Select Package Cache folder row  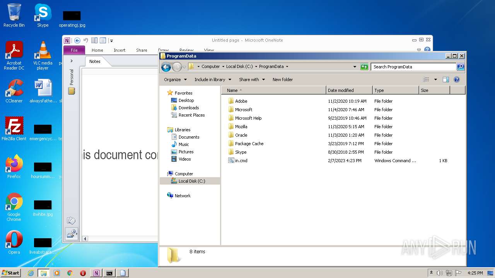(249, 144)
